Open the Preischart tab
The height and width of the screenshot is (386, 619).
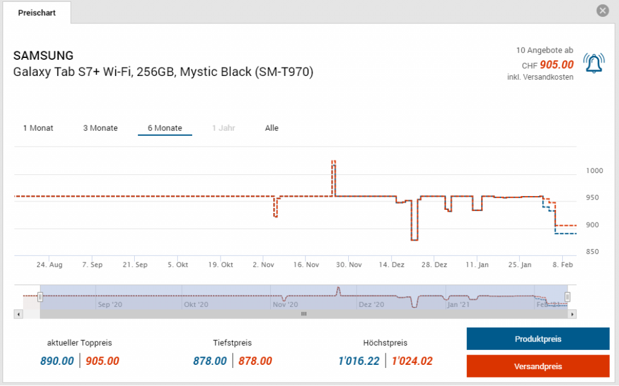point(36,13)
